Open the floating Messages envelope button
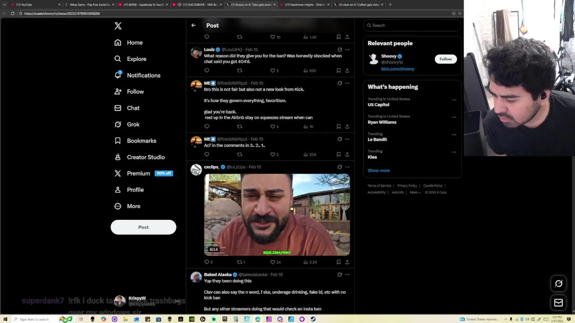 point(558,303)
